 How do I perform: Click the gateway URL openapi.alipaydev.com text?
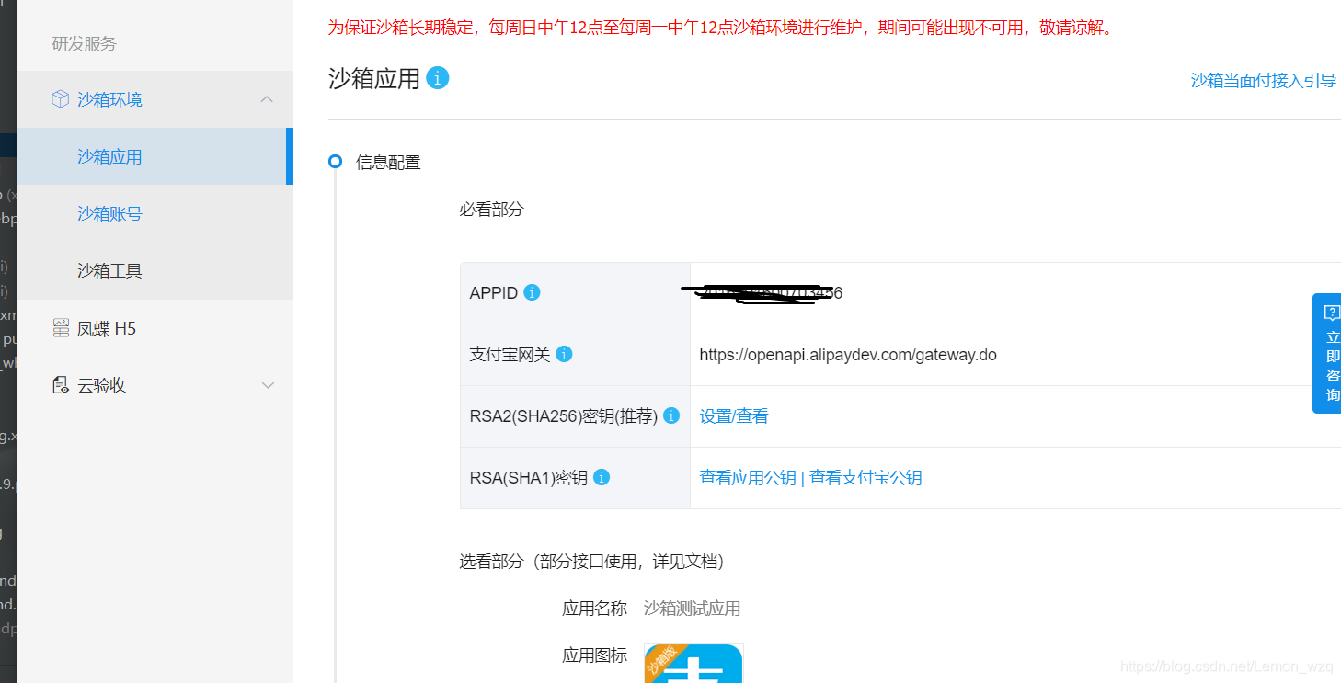point(848,354)
